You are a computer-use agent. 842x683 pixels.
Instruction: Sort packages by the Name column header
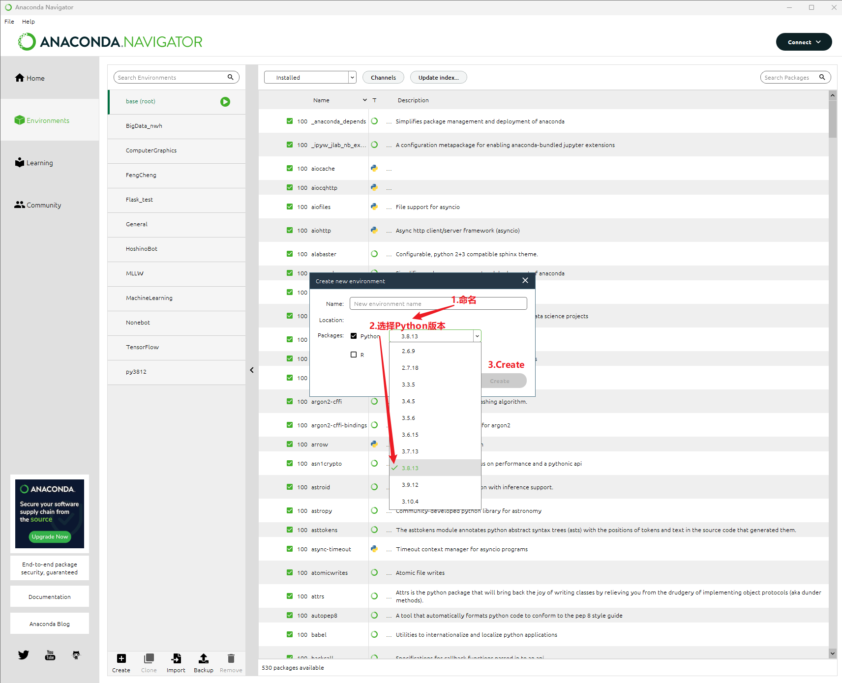(321, 100)
